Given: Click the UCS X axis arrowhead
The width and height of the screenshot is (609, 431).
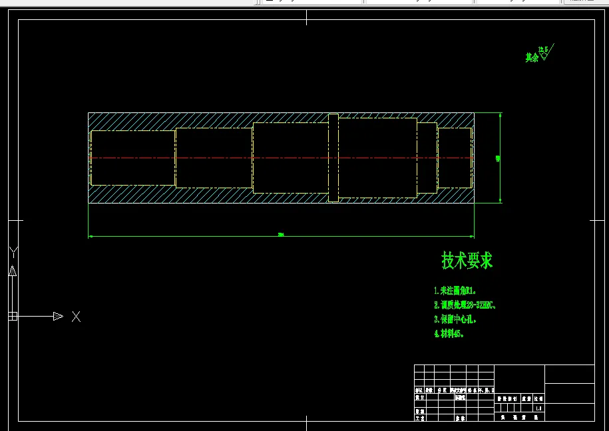Looking at the screenshot, I should pos(59,317).
